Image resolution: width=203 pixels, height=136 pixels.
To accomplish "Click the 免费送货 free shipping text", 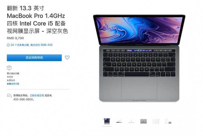I will coord(11,80).
